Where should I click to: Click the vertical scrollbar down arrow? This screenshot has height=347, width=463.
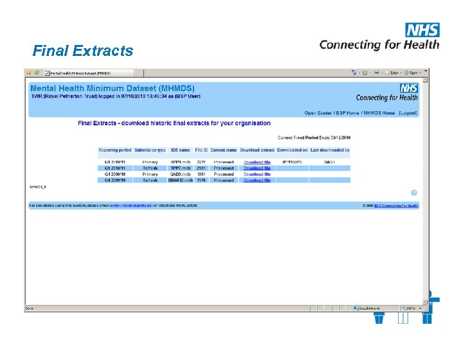(x=425, y=302)
